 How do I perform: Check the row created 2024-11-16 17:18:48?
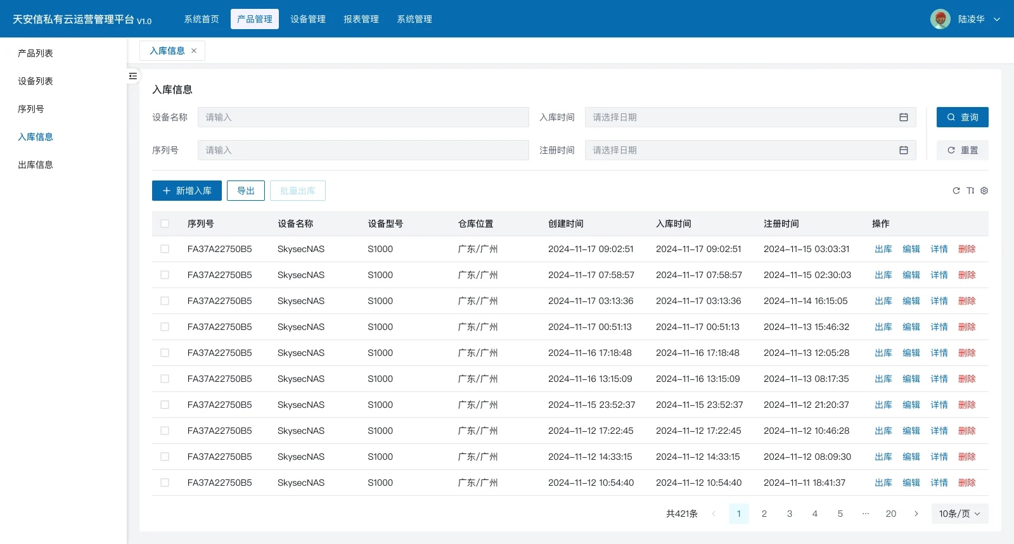point(165,353)
